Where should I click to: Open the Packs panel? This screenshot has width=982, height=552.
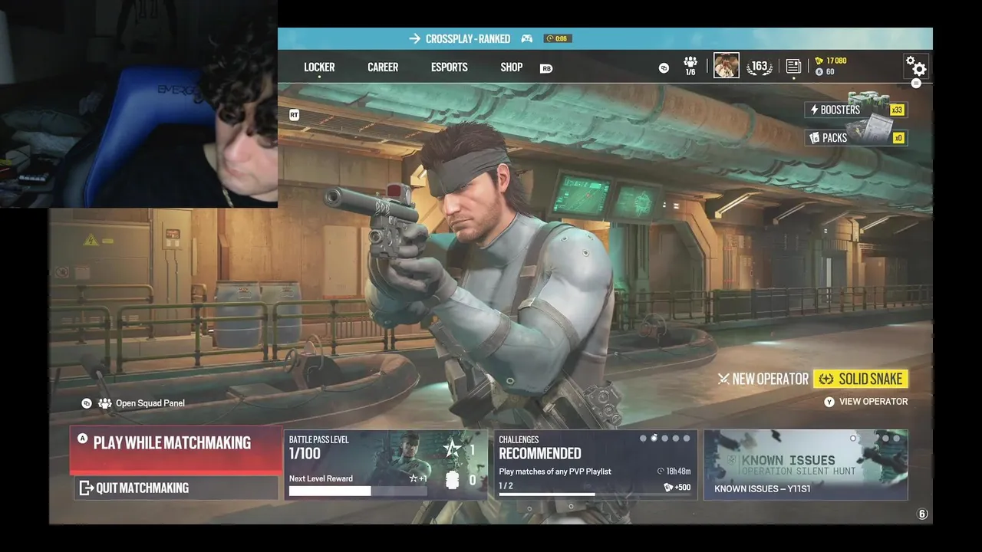(855, 137)
